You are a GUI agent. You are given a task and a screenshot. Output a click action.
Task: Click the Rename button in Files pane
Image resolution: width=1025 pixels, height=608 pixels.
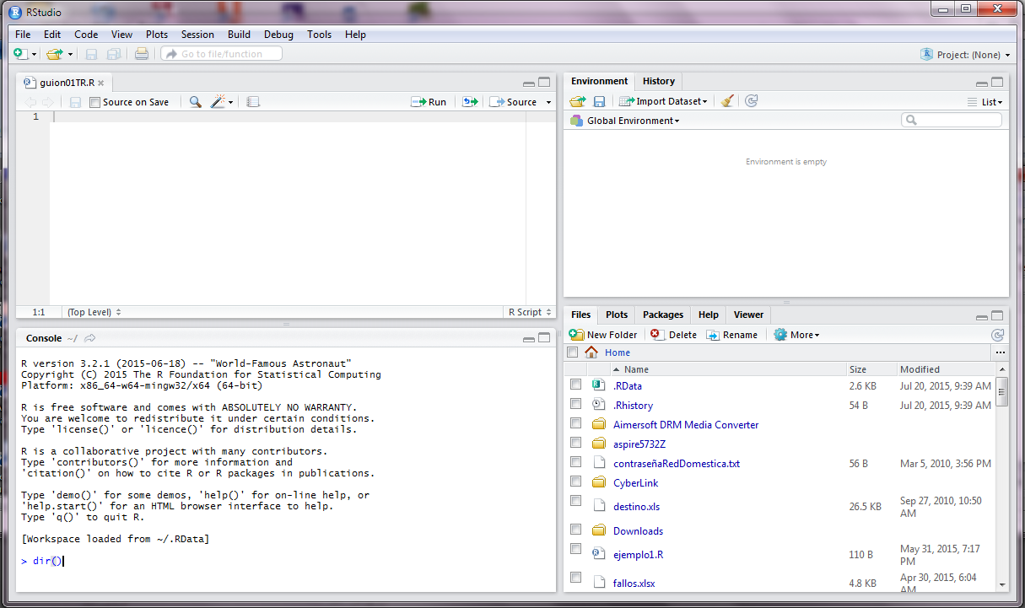click(x=731, y=335)
